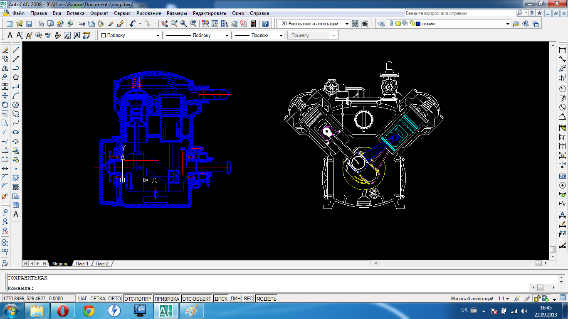
Task: Open the Table tool
Action: tap(16, 205)
